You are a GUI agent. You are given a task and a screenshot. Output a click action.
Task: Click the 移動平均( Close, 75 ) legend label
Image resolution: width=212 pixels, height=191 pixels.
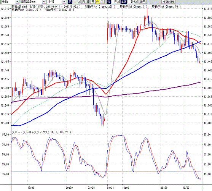[x=26, y=10]
